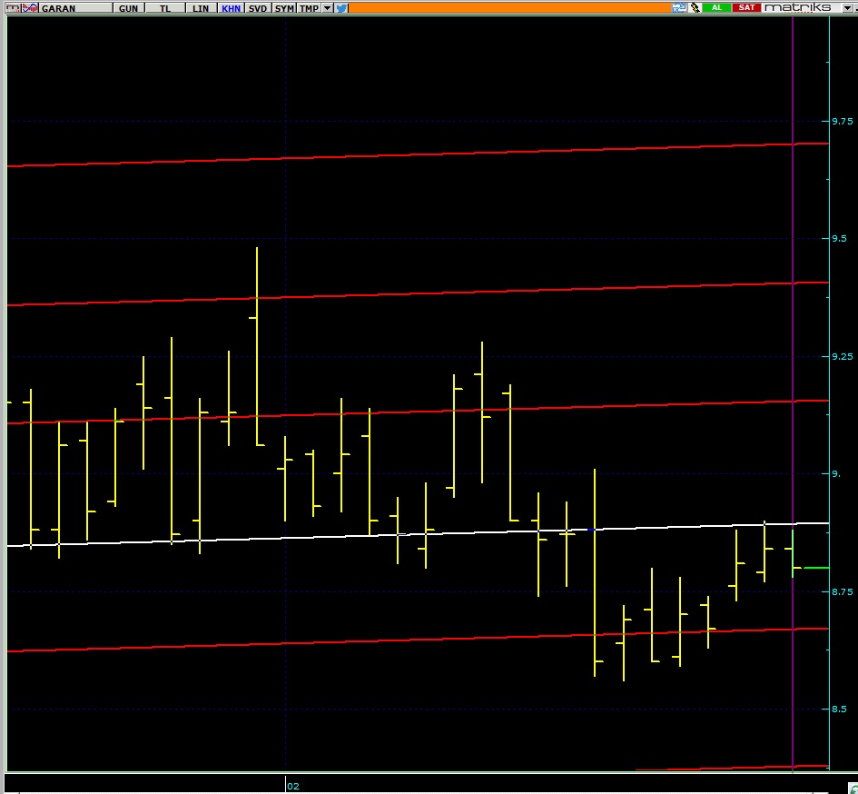Click the chart template icon at far left

(x=12, y=7)
